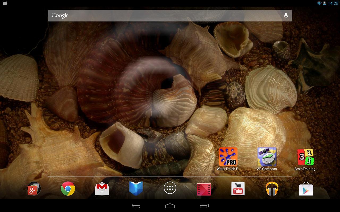340x212 pixels.
Task: Tap the battery indicator in the status bar
Action: click(x=325, y=3)
